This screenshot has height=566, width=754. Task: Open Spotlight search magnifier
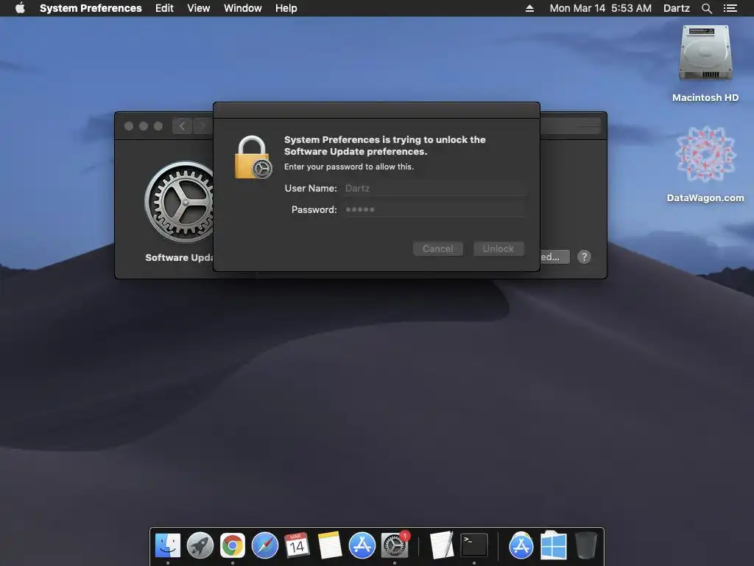(x=706, y=8)
